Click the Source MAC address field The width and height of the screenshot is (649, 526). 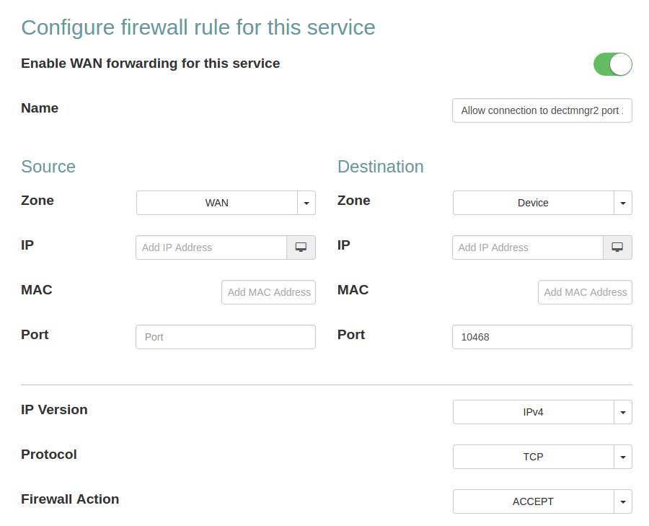(268, 292)
